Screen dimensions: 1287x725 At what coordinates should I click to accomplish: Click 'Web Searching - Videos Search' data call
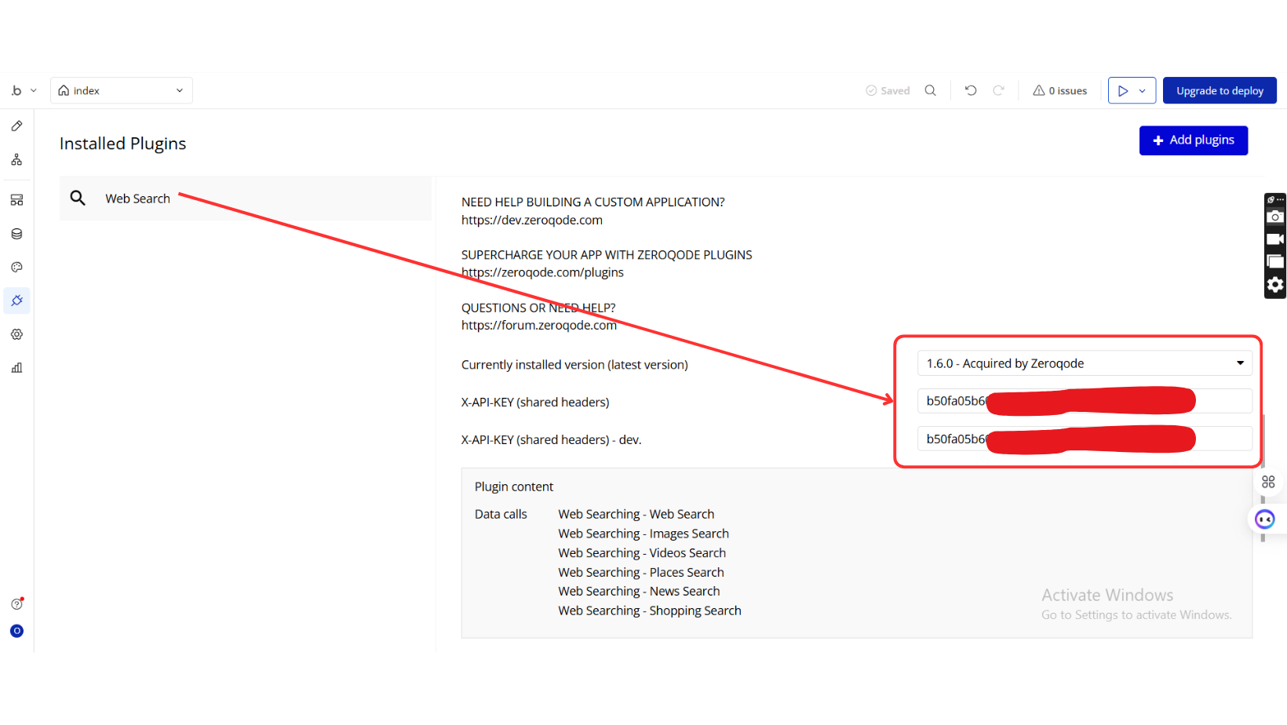pos(642,553)
